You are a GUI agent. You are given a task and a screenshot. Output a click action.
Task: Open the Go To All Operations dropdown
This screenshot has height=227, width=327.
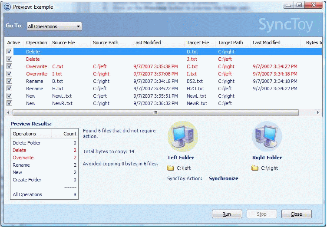tap(54, 26)
